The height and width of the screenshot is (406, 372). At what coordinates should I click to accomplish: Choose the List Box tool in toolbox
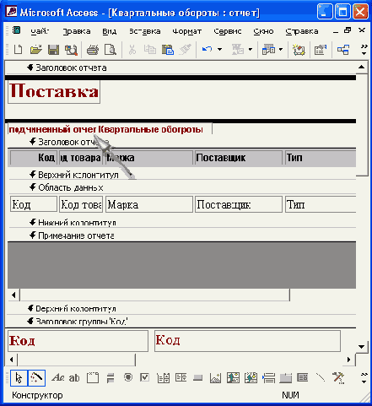[x=181, y=377]
